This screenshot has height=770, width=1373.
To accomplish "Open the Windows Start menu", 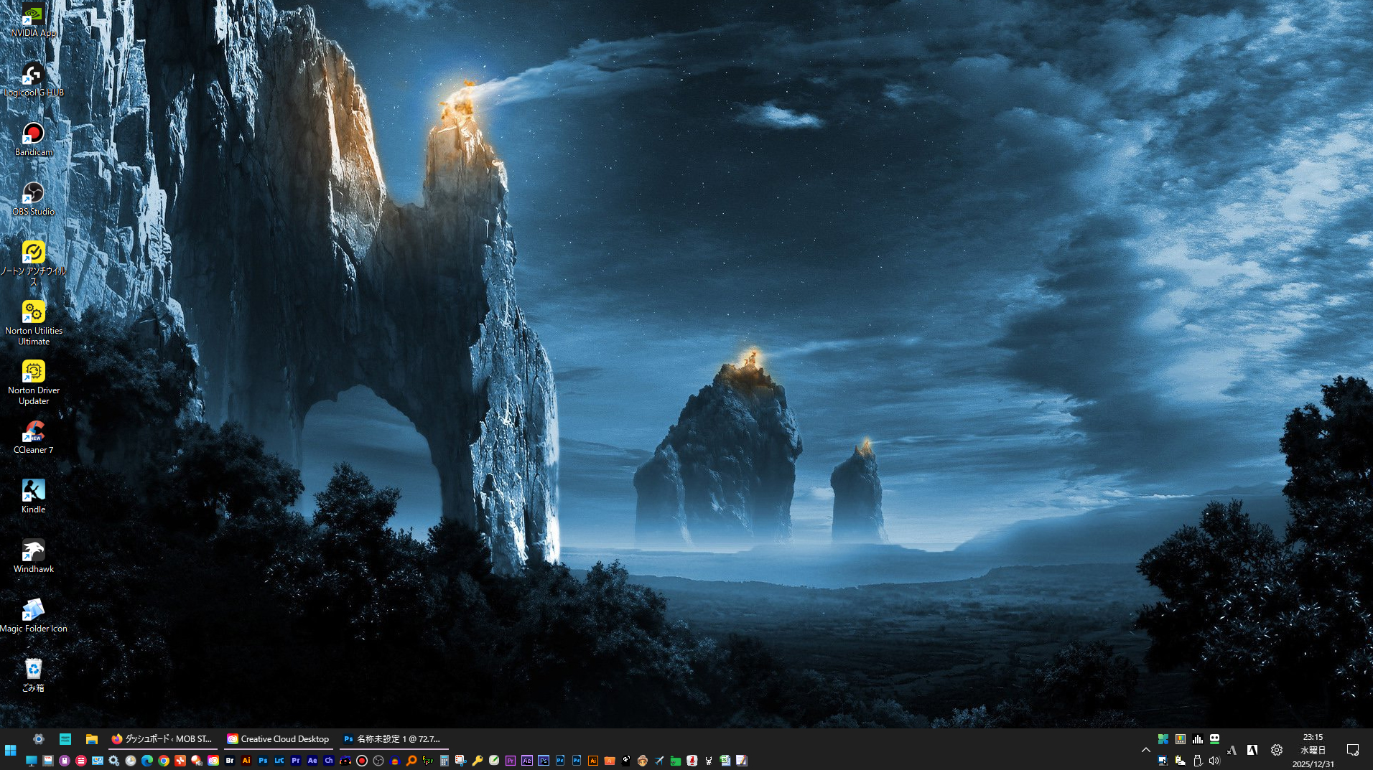I will point(11,750).
